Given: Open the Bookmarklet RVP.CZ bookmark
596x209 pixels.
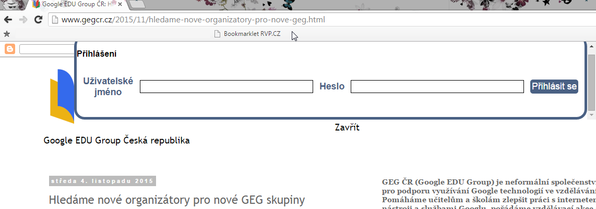Looking at the screenshot, I should (247, 34).
